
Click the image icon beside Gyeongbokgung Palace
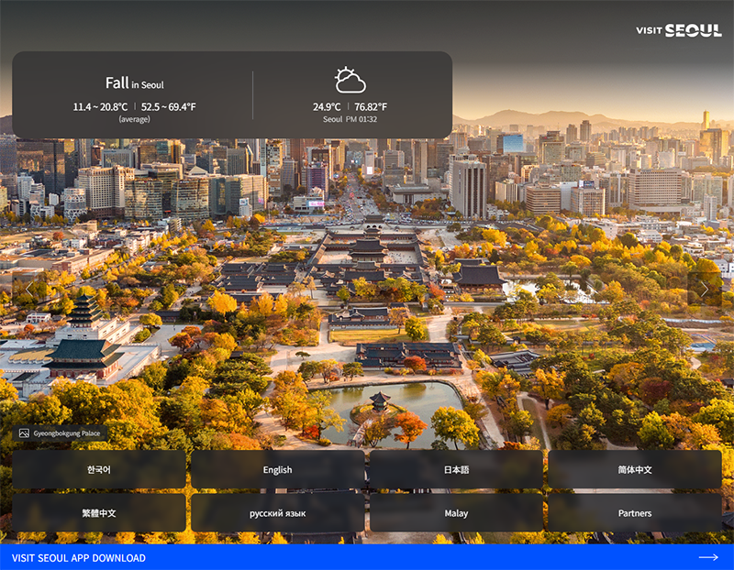(x=24, y=433)
